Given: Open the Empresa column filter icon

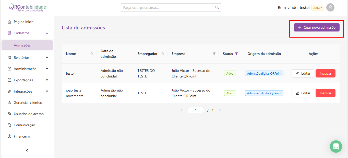Looking at the screenshot, I should point(214,54).
